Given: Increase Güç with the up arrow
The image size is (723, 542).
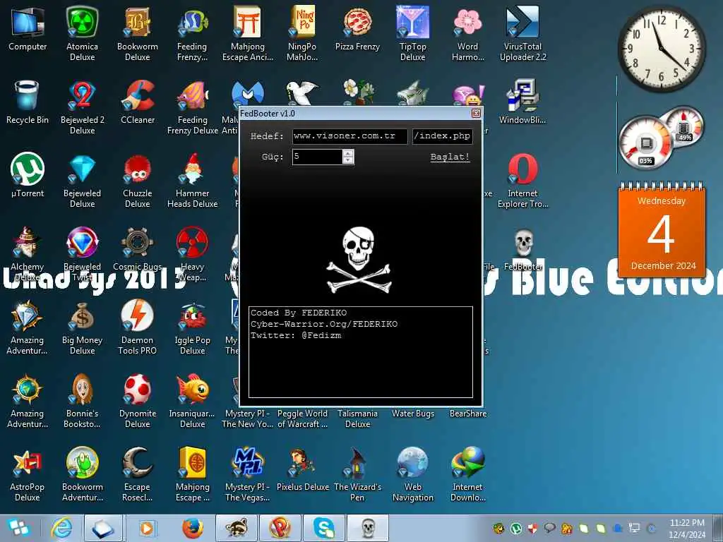Looking at the screenshot, I should [348, 153].
